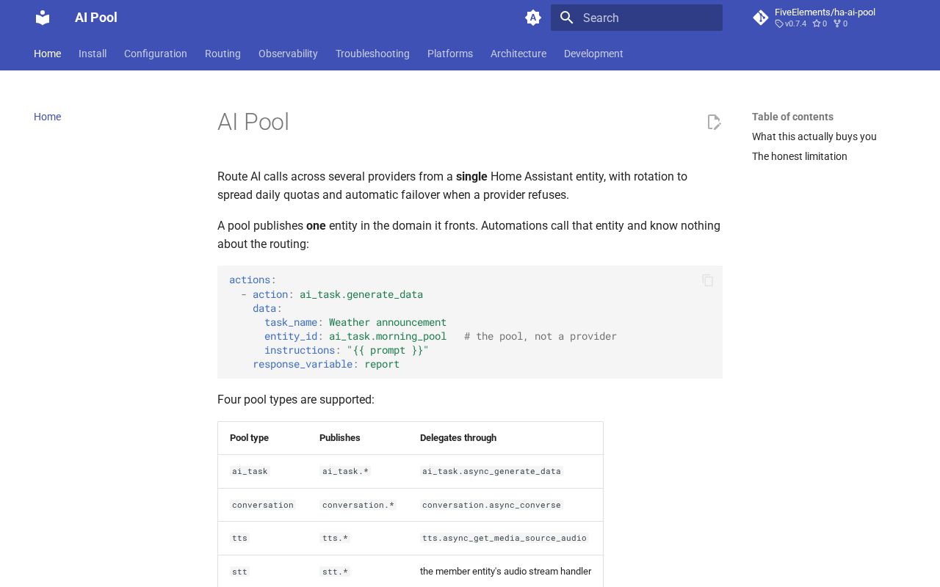Screen dimensions: 940x587
Task: Click the 'AI Pool' page heading
Action: click(253, 122)
